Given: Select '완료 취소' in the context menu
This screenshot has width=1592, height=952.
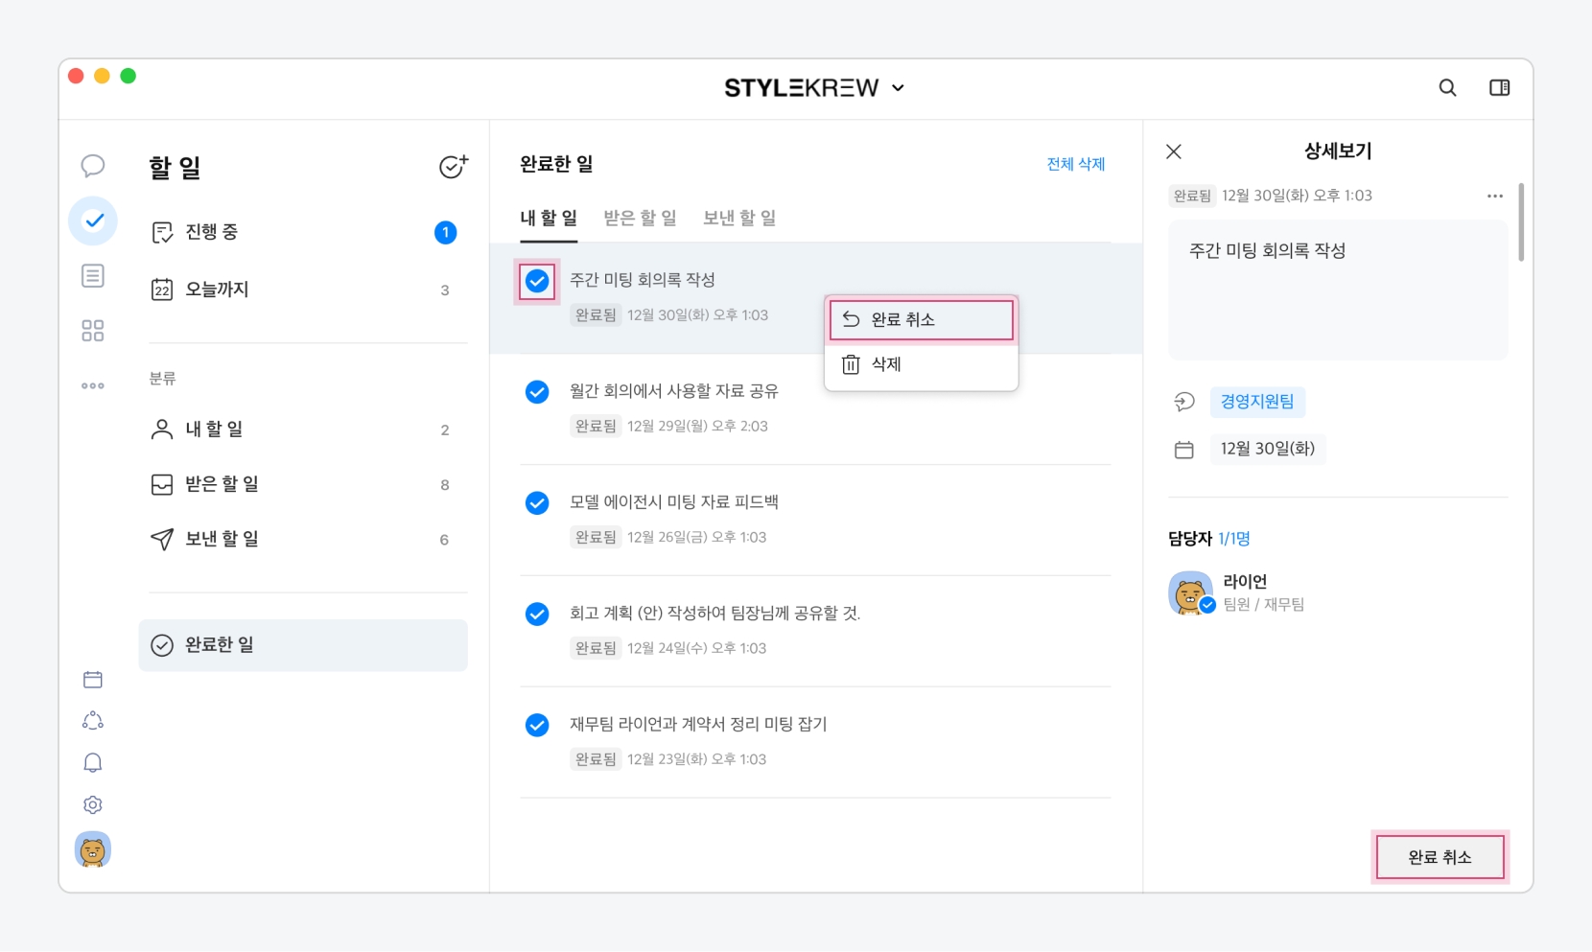Looking at the screenshot, I should point(921,320).
